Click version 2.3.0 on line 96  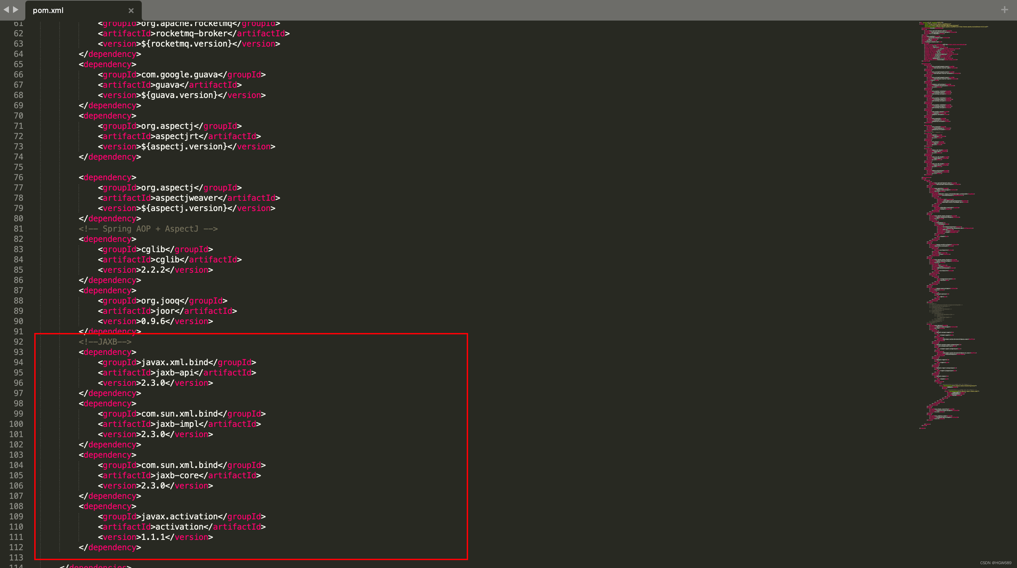(153, 383)
